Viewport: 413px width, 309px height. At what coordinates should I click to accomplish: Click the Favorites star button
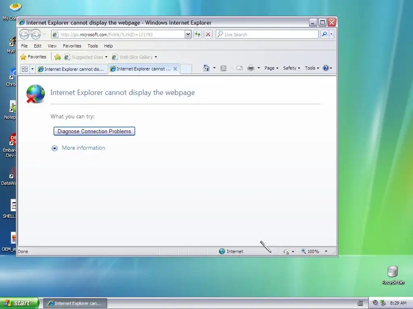coord(33,57)
